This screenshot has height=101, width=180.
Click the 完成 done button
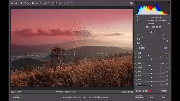164,97
